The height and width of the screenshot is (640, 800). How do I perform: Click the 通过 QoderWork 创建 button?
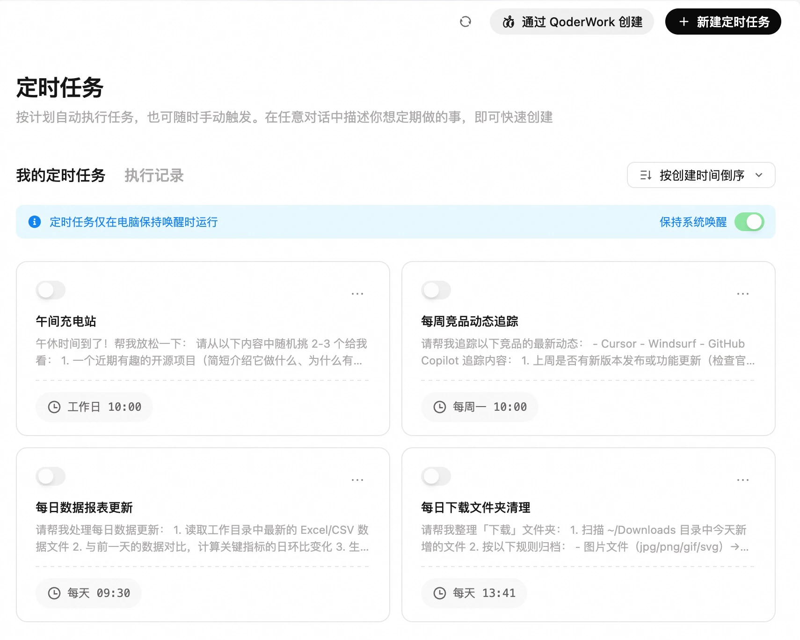[571, 22]
